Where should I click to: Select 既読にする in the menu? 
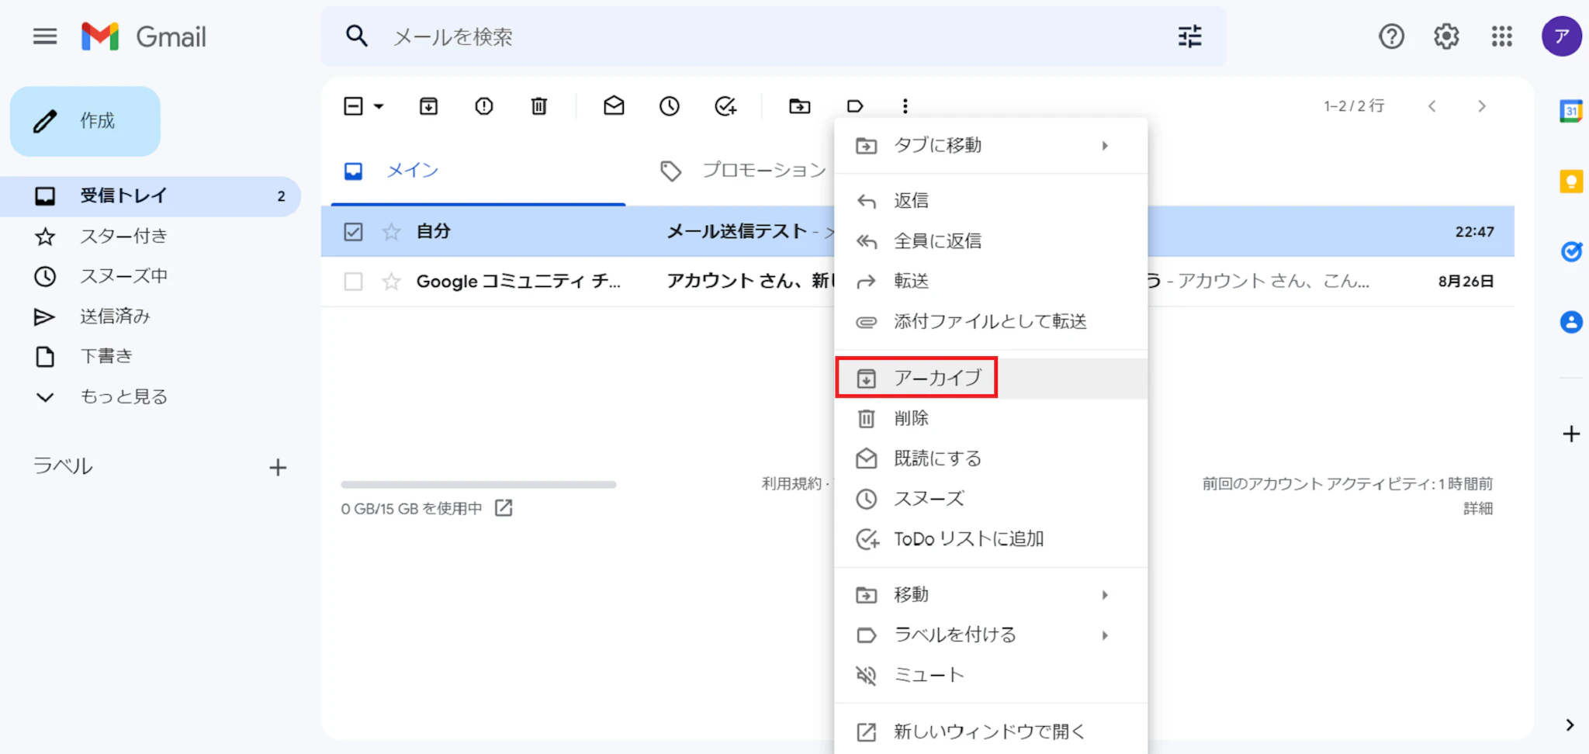click(x=937, y=458)
